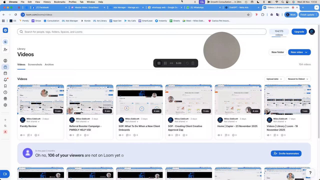
Task: Open the help question mark button
Action: [310, 173]
